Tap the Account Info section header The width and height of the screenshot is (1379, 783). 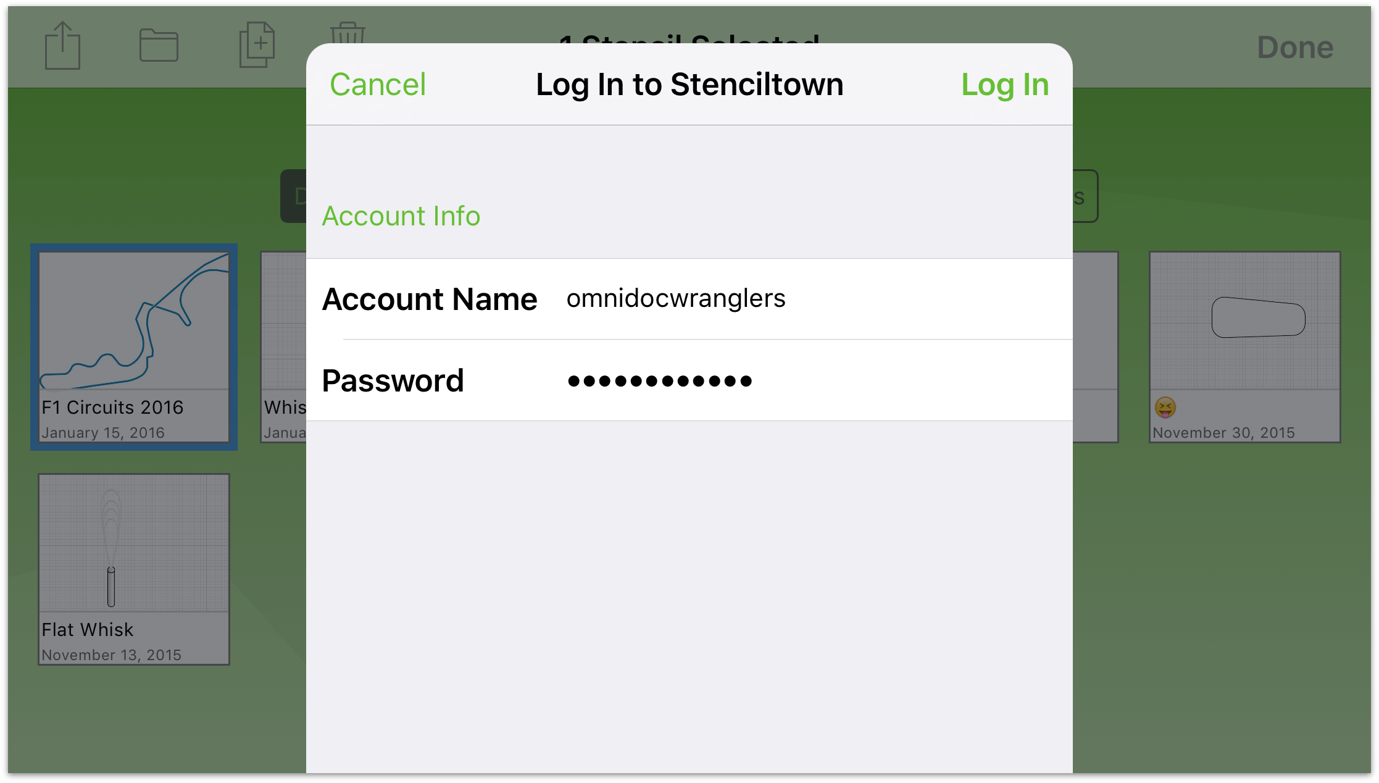401,216
